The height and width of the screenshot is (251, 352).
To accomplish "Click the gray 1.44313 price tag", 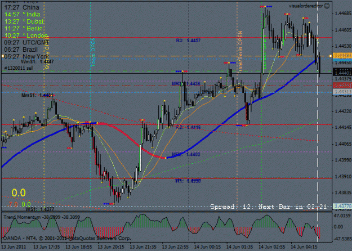I will pyautogui.click(x=342, y=92).
